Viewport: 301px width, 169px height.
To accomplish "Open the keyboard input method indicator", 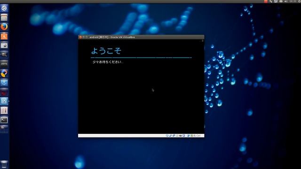I will 276,1.
